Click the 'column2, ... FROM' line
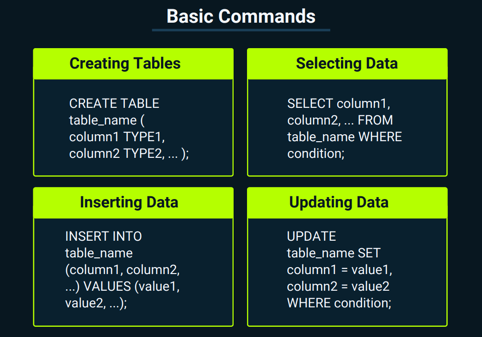 point(340,120)
